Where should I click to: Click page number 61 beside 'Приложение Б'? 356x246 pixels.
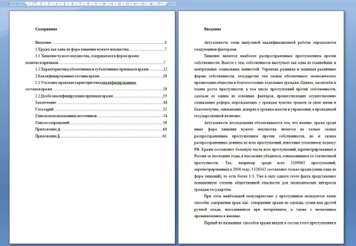pyautogui.click(x=165, y=136)
